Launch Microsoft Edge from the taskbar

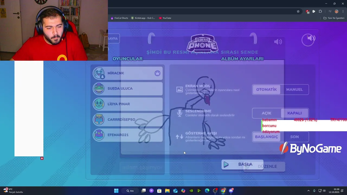(x=207, y=191)
